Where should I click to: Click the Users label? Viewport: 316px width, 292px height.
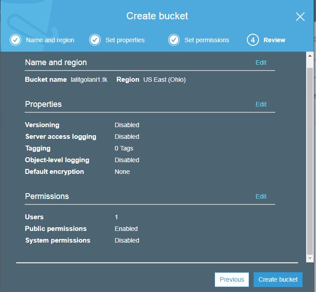tap(34, 217)
